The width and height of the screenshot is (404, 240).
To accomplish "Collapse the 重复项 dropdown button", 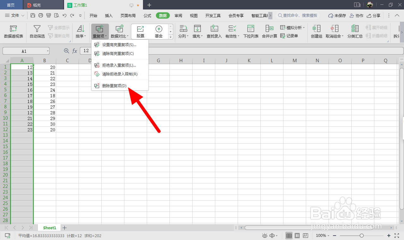I will 100,32.
